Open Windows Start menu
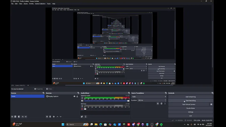 pyautogui.click(x=63, y=124)
